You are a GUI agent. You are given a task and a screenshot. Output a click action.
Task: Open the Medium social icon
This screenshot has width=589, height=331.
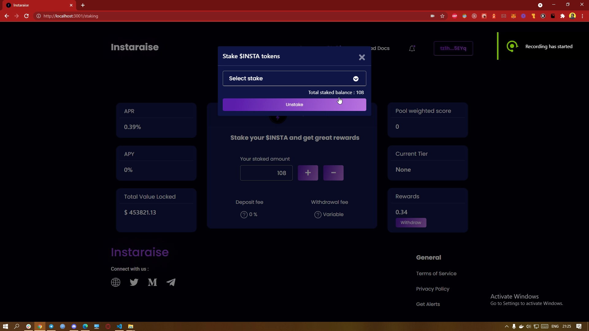tap(152, 282)
